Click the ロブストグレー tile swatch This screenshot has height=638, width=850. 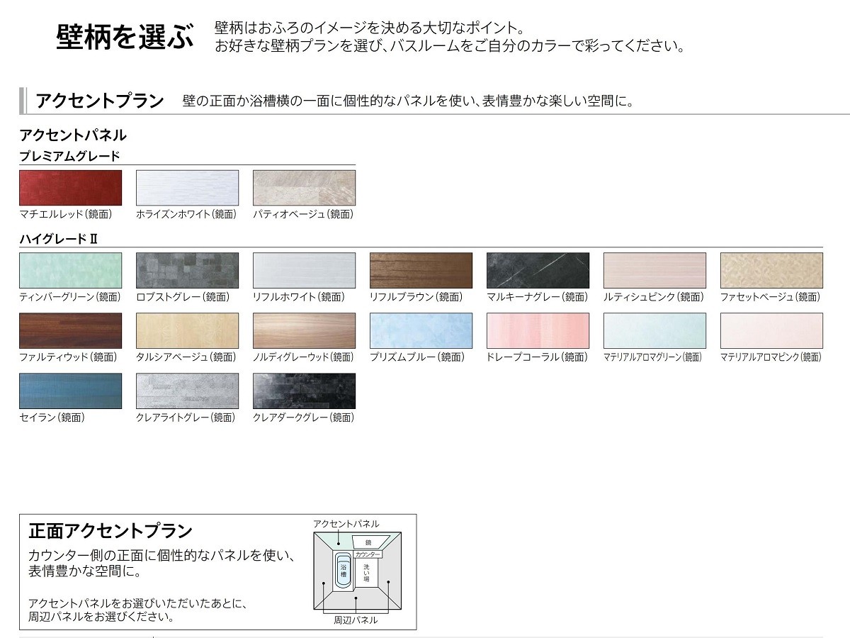(187, 270)
